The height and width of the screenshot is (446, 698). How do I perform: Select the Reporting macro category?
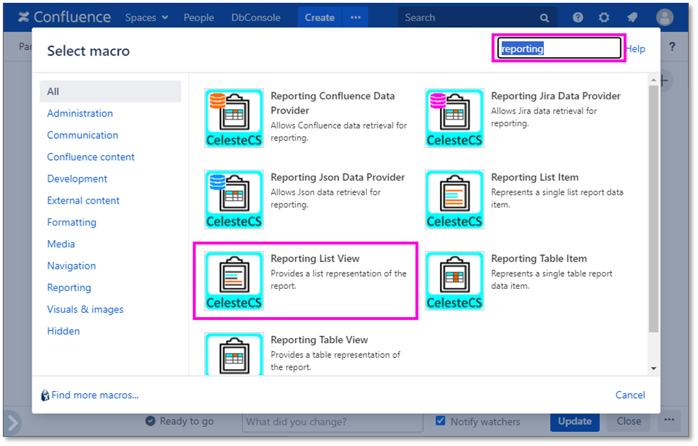coord(69,288)
